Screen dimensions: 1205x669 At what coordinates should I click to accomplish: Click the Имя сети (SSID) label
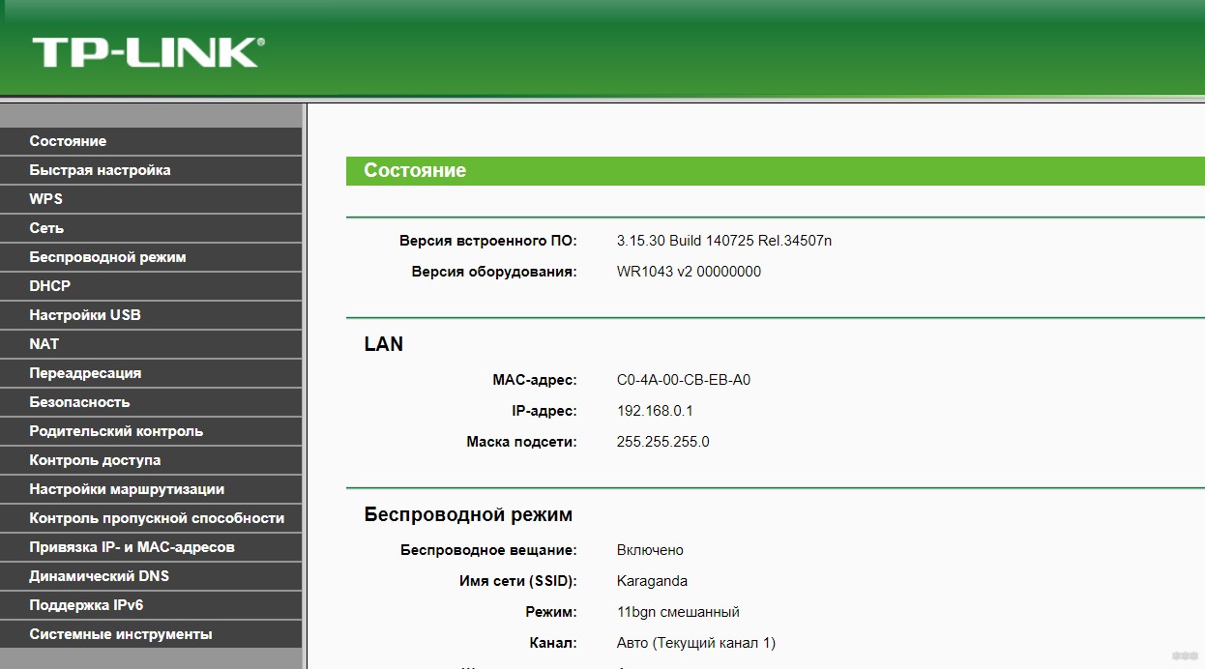(518, 581)
